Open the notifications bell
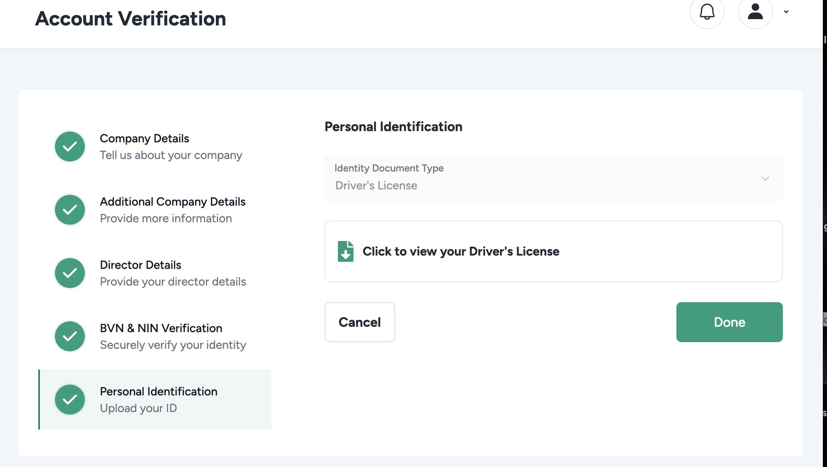 [707, 12]
